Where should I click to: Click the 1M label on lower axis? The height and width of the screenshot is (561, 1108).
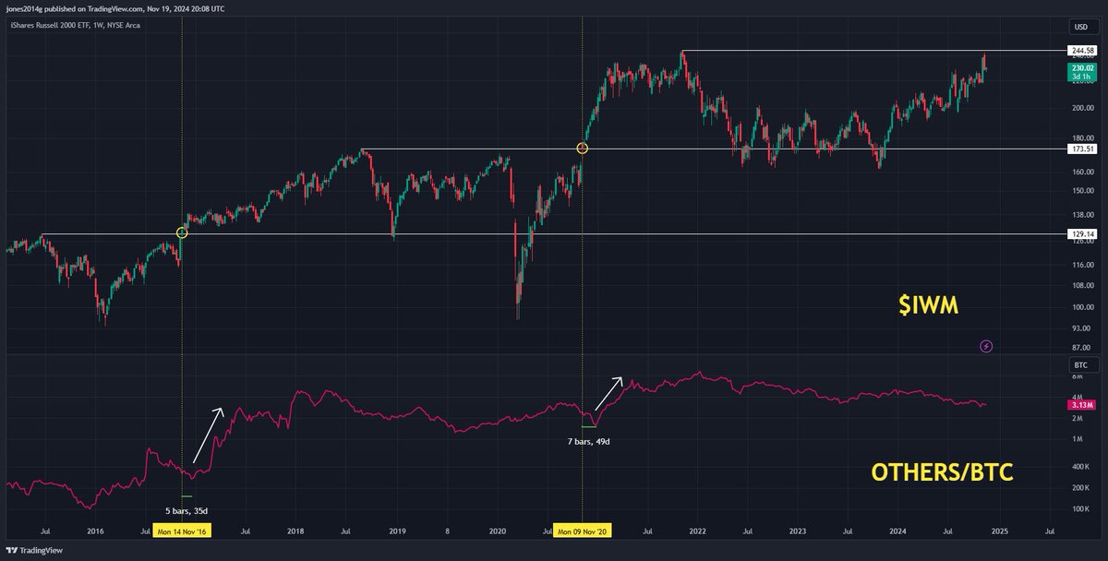coord(1078,438)
